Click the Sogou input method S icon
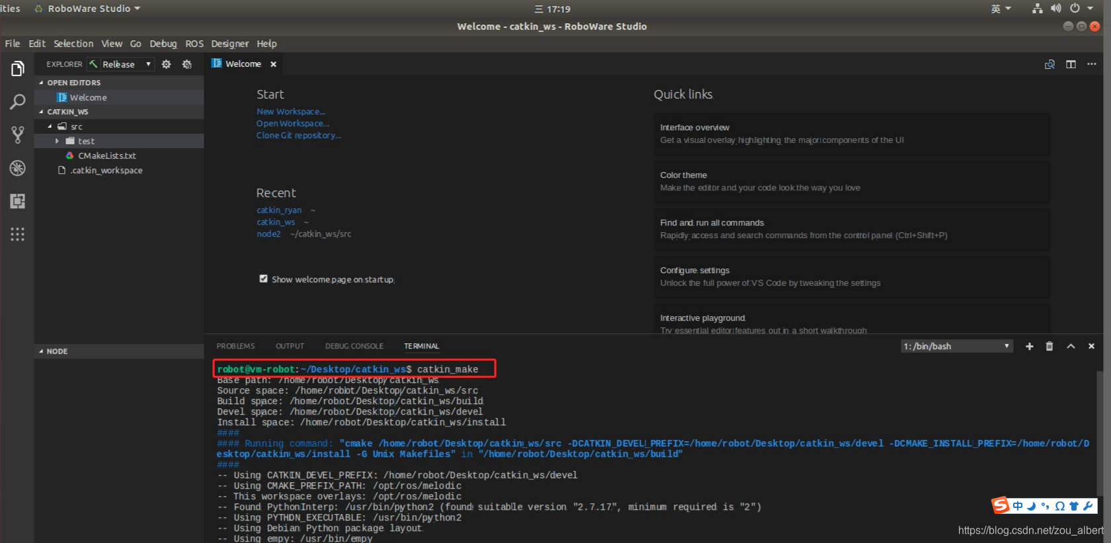This screenshot has width=1111, height=543. pos(1001,505)
